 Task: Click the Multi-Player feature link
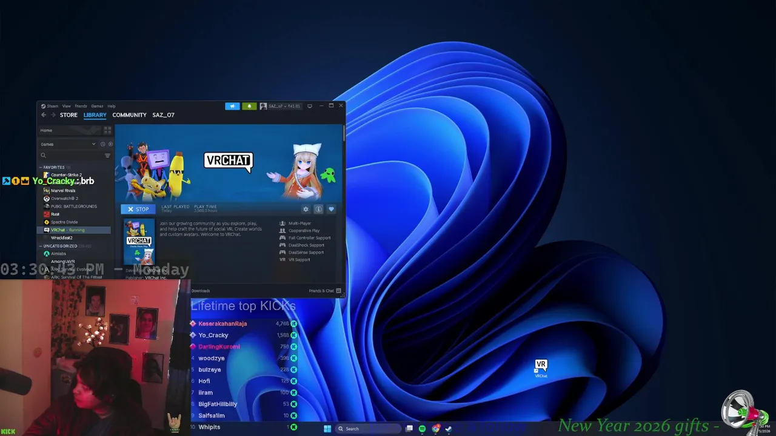tap(299, 223)
